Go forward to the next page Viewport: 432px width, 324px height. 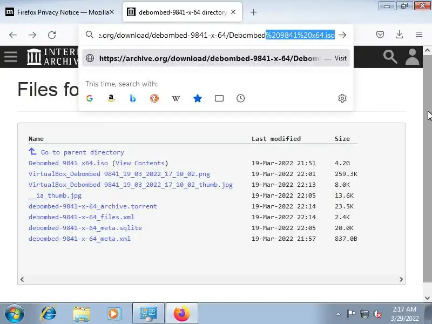click(32, 35)
